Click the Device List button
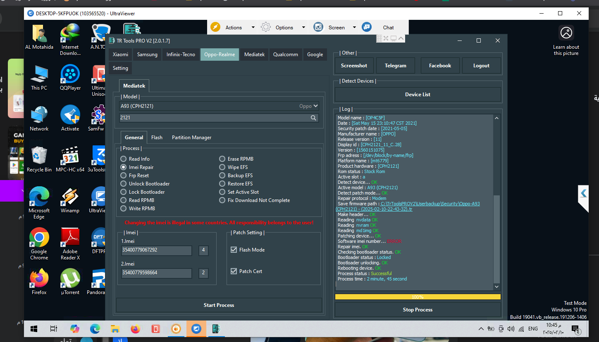This screenshot has height=342, width=599. 418,95
